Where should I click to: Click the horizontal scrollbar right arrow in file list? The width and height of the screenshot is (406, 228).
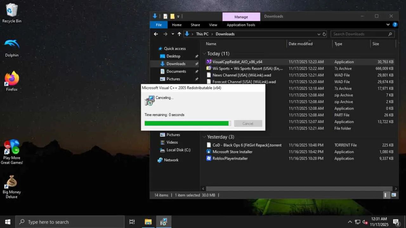(x=395, y=188)
